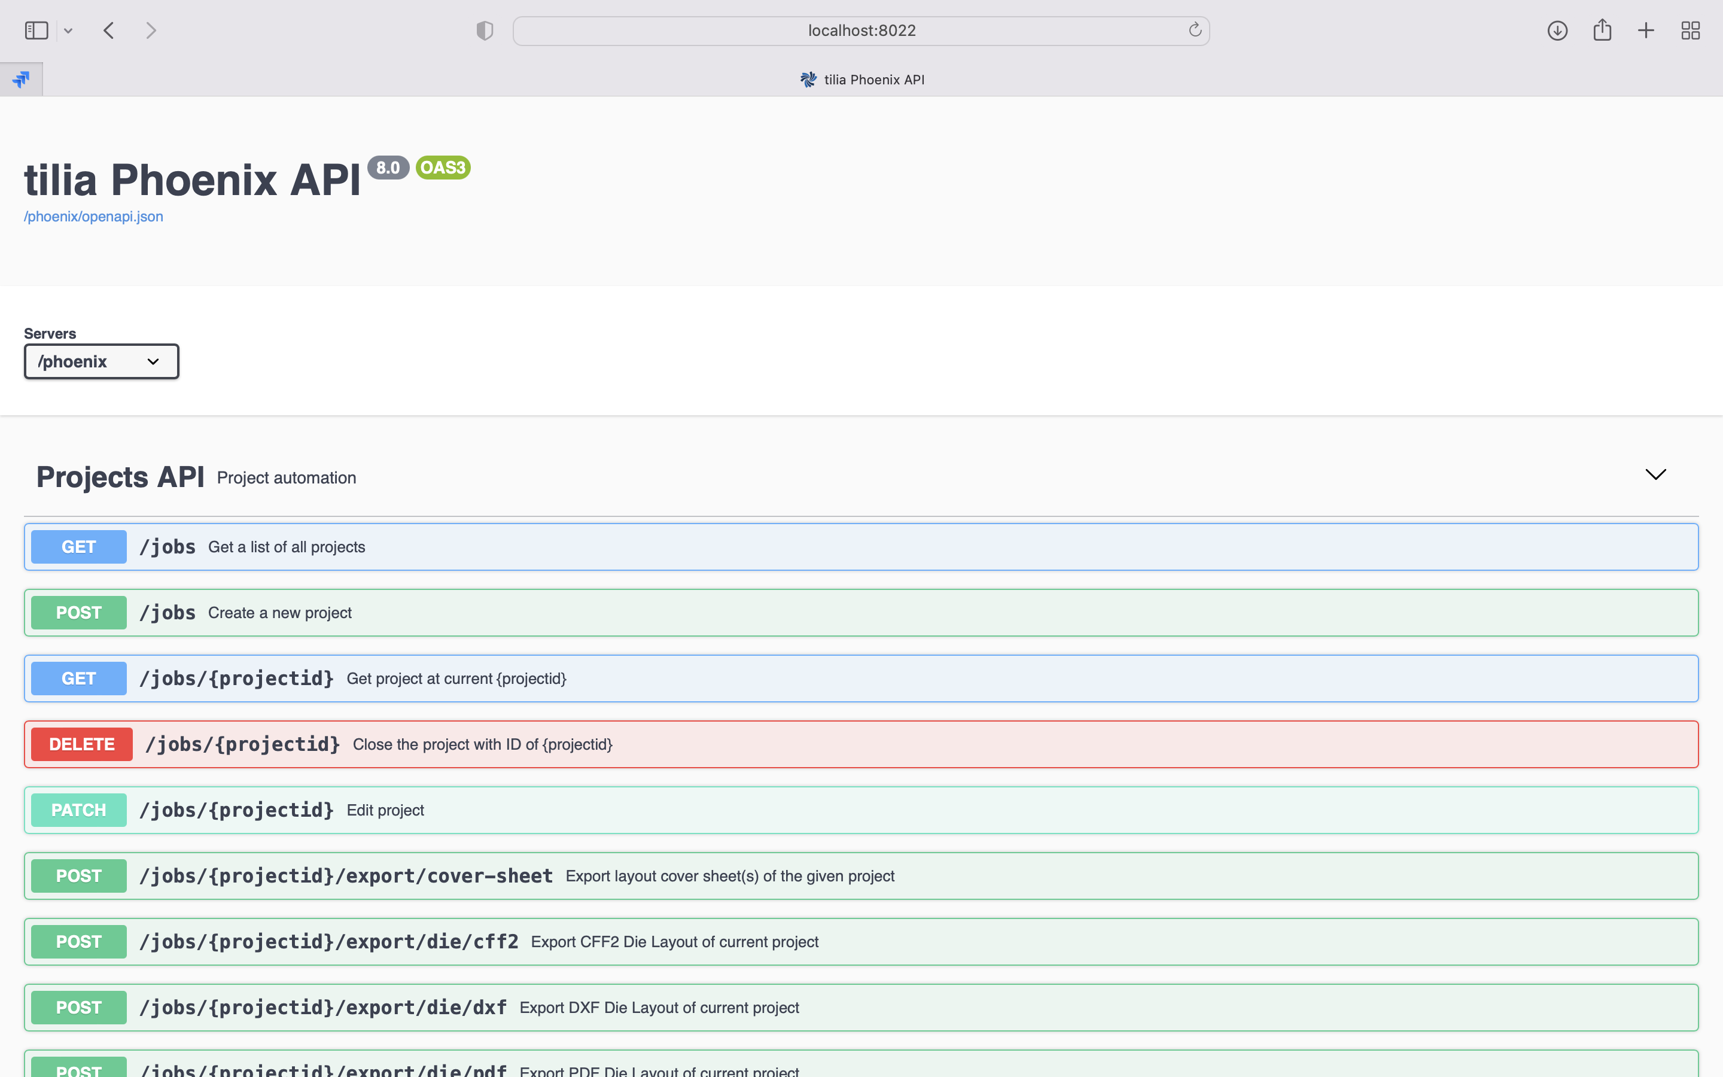Expand POST export/cover-sheet operation

(861, 876)
